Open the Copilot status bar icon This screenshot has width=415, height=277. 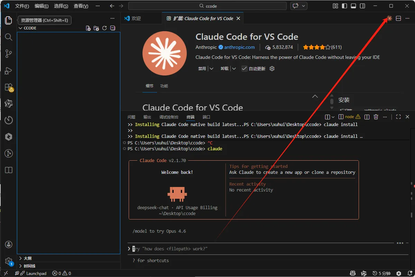[x=353, y=273]
